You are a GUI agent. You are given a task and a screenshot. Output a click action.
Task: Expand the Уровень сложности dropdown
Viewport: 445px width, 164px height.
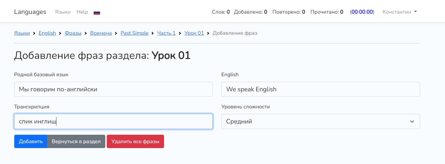click(x=321, y=121)
